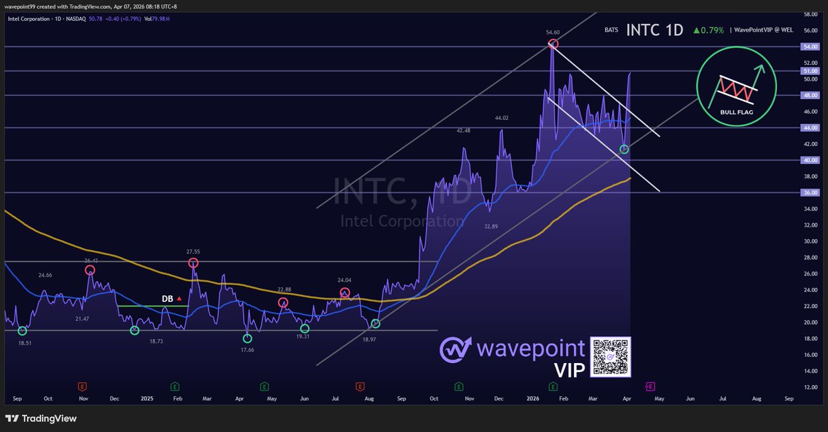Select the green circle above 18.73
This screenshot has height=432, width=828.
point(135,331)
